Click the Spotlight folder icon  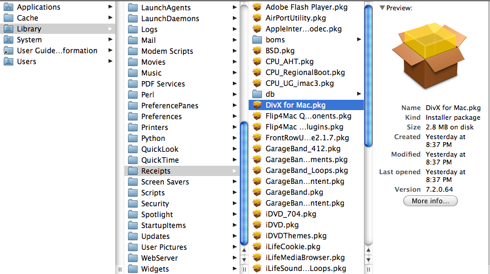coord(133,215)
